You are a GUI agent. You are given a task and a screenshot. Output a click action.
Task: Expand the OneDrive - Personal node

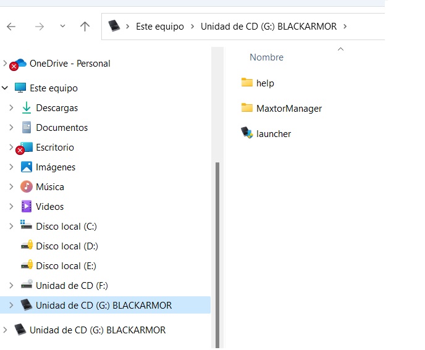(6, 63)
